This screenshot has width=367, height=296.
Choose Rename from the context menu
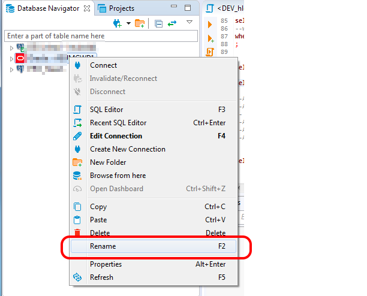tap(154, 246)
